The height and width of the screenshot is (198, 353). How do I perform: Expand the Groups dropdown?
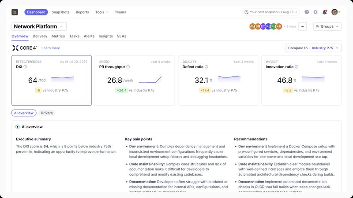[x=327, y=26]
